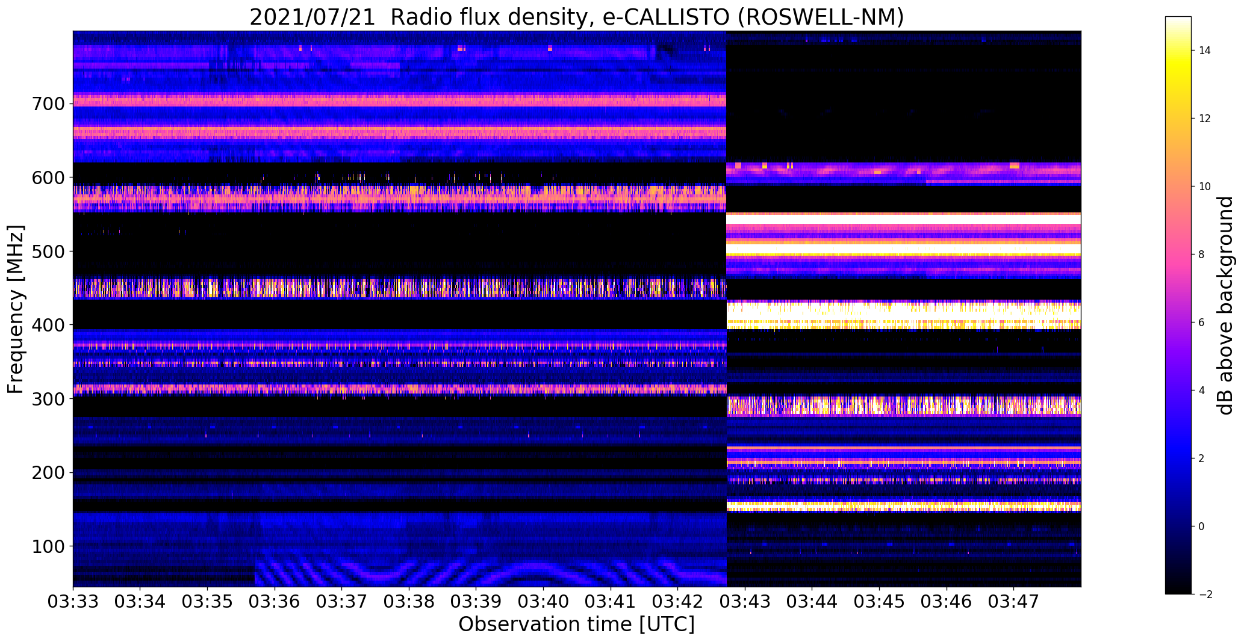Click the 700 frequency tick label
The width and height of the screenshot is (1244, 642).
click(47, 104)
